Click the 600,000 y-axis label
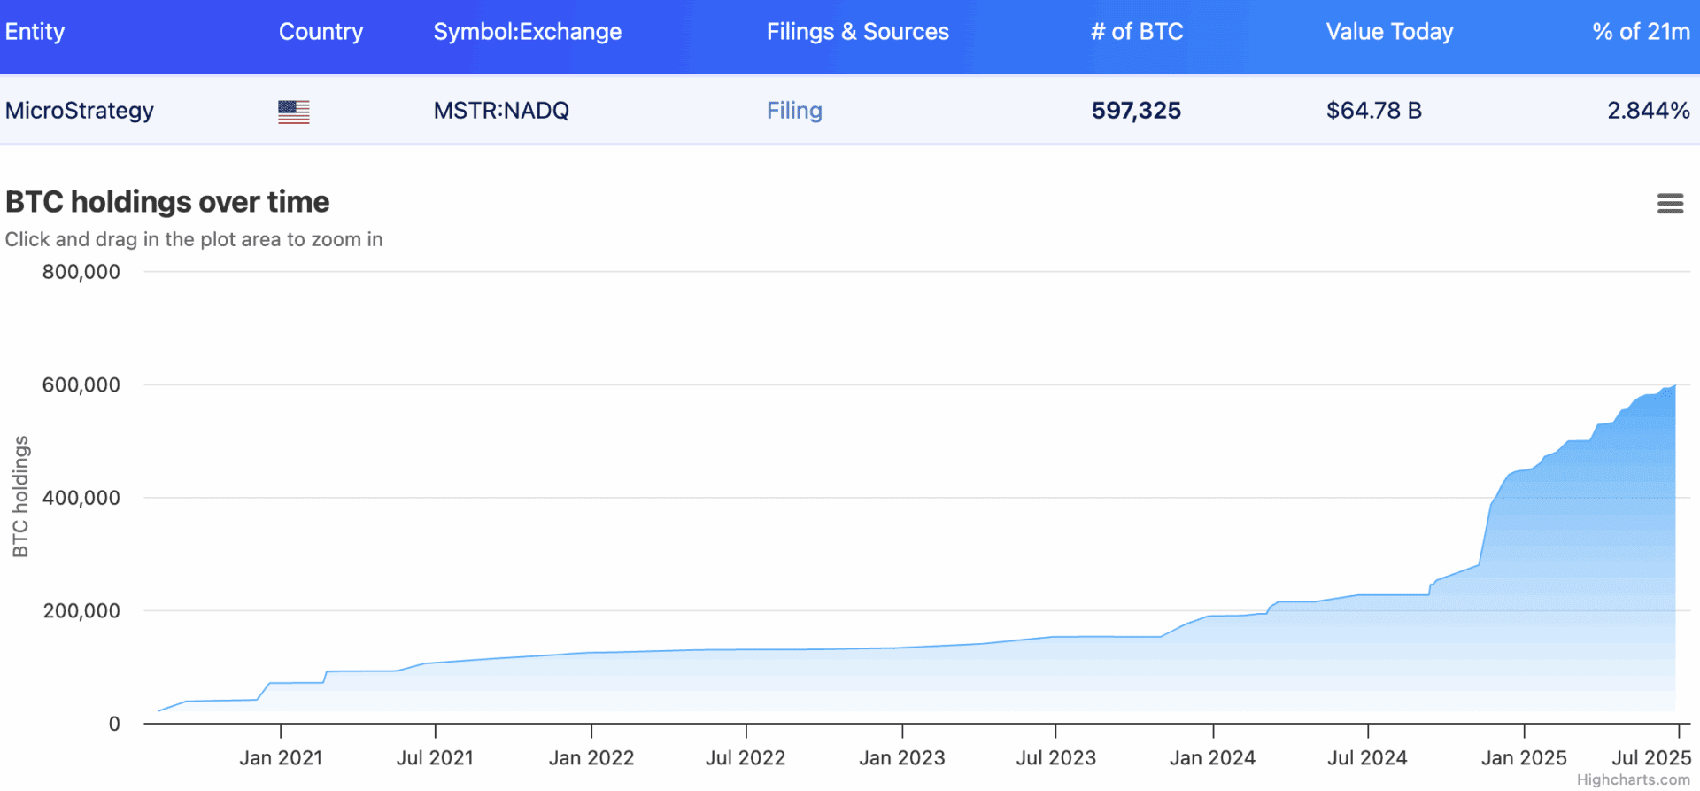This screenshot has height=791, width=1700. [81, 385]
